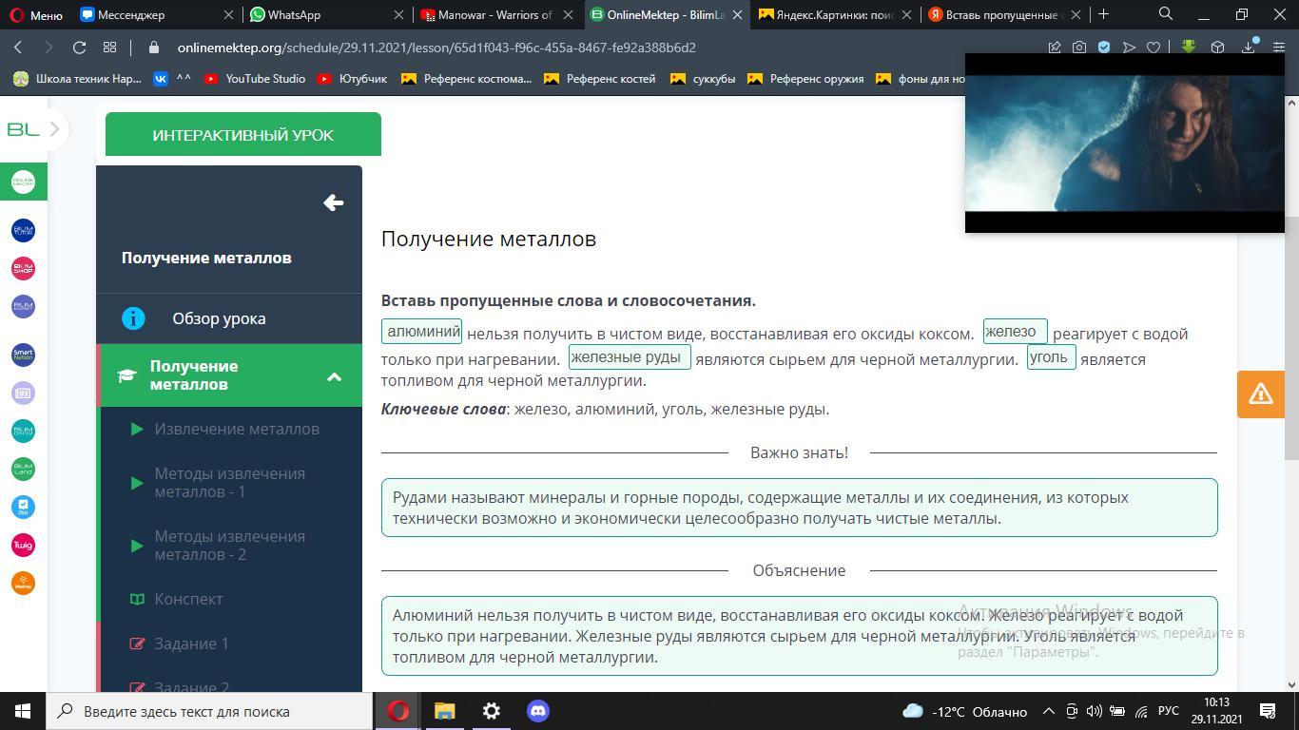This screenshot has width=1299, height=730.
Task: Click the floating video pop-out player
Action: pyautogui.click(x=1124, y=143)
